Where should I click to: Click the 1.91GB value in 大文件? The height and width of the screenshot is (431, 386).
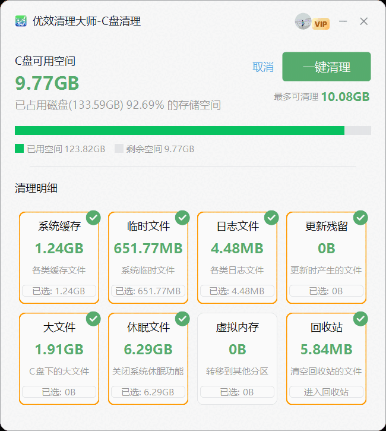(59, 350)
